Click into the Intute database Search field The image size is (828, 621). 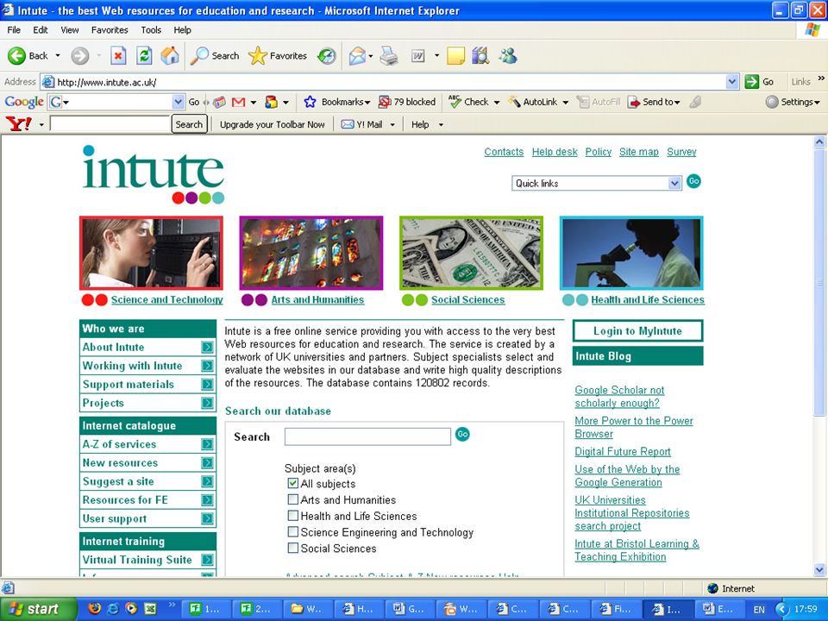[367, 436]
